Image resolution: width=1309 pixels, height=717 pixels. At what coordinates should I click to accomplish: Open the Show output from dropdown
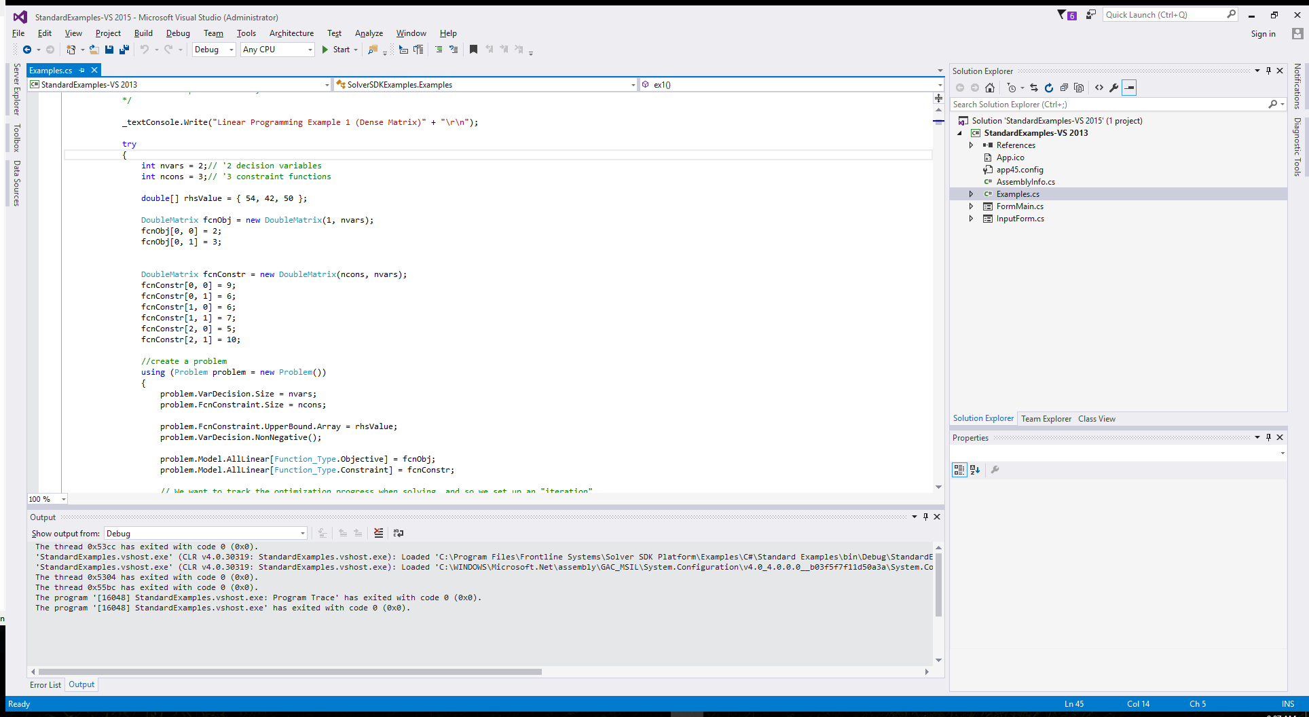tap(206, 534)
